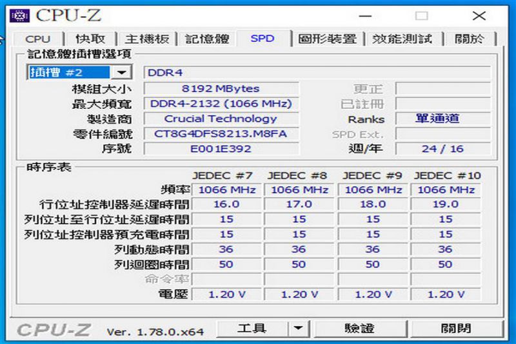
Task: Minimize the CPU-Z window
Action: (x=365, y=15)
